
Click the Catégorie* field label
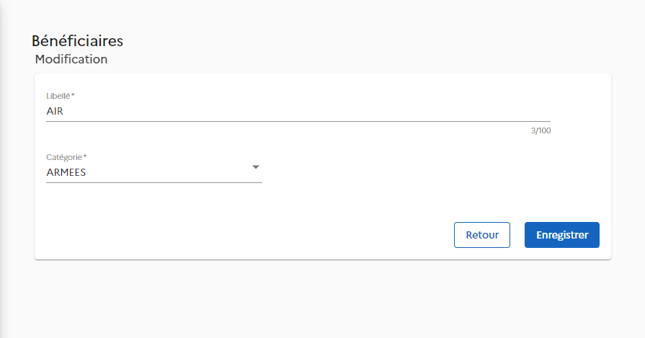click(x=66, y=156)
